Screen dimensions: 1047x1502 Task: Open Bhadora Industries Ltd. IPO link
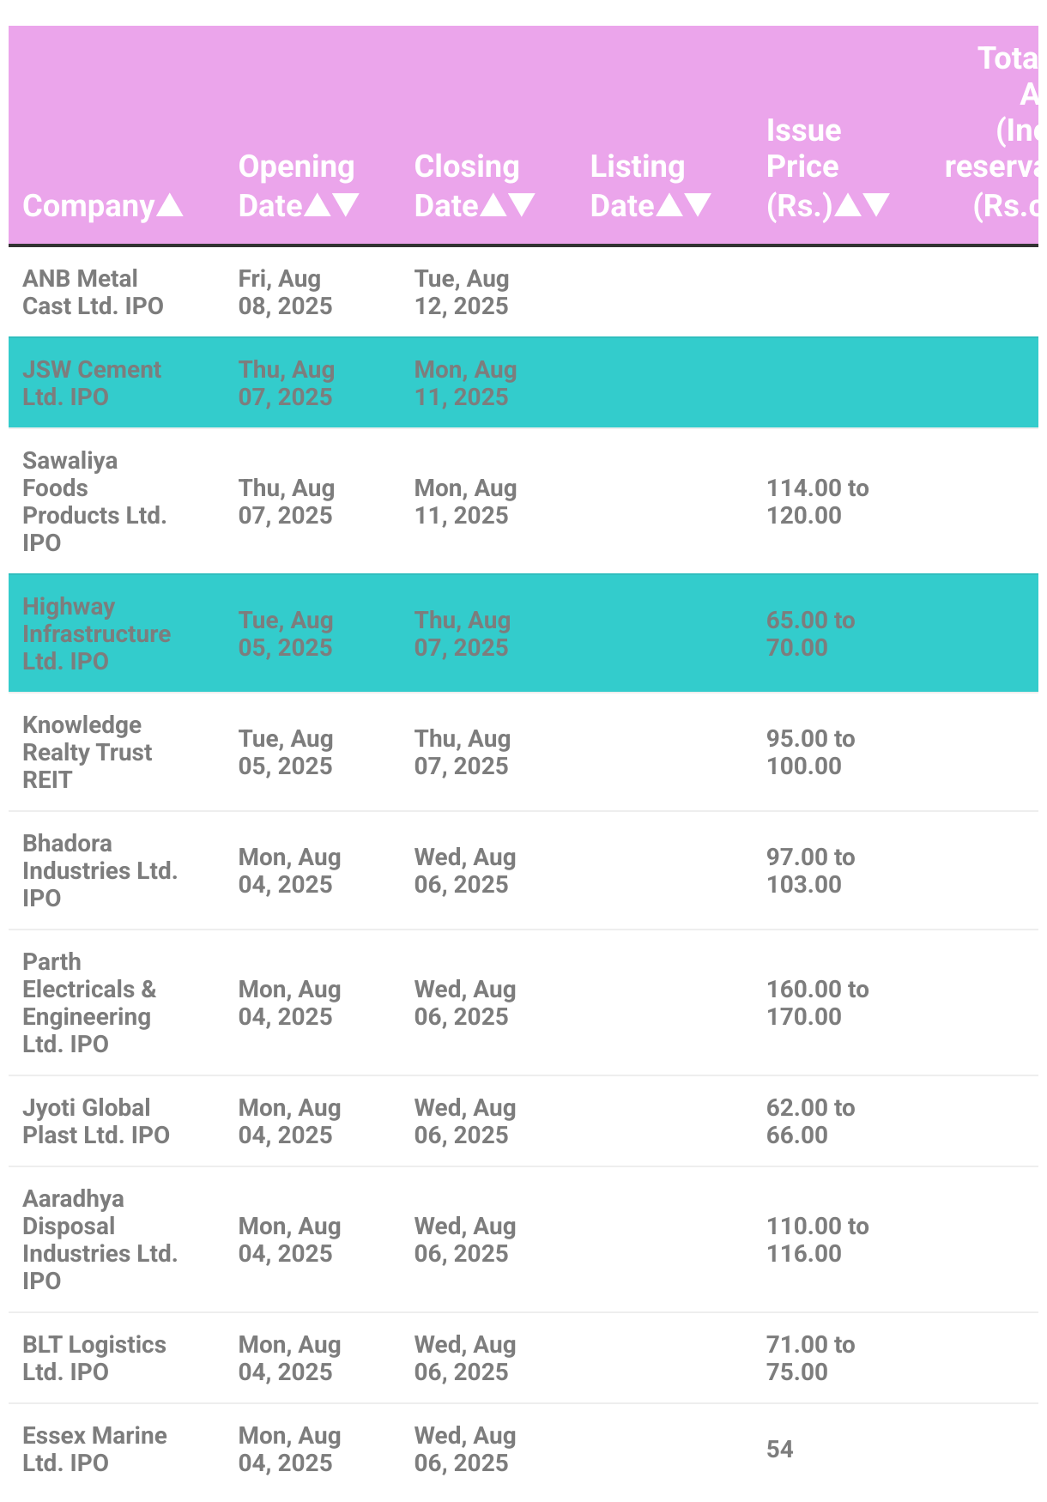tap(100, 870)
